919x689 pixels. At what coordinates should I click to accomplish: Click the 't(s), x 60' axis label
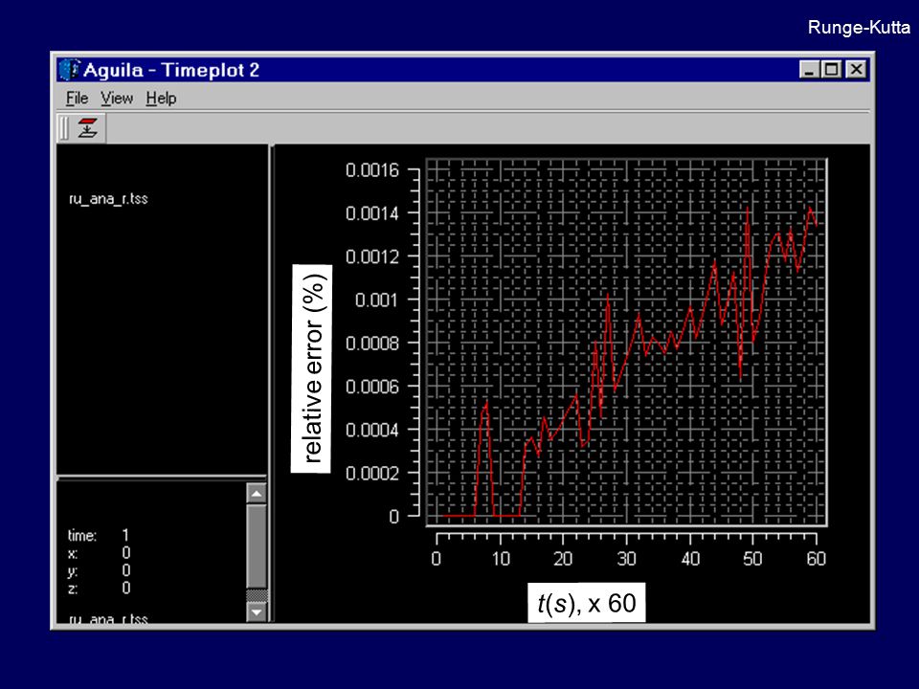coord(587,602)
